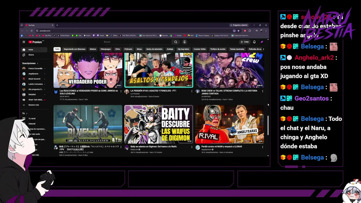Viewport: 361px width, 203px height.
Task: Click the Crear button
Action: pyautogui.click(x=245, y=42)
